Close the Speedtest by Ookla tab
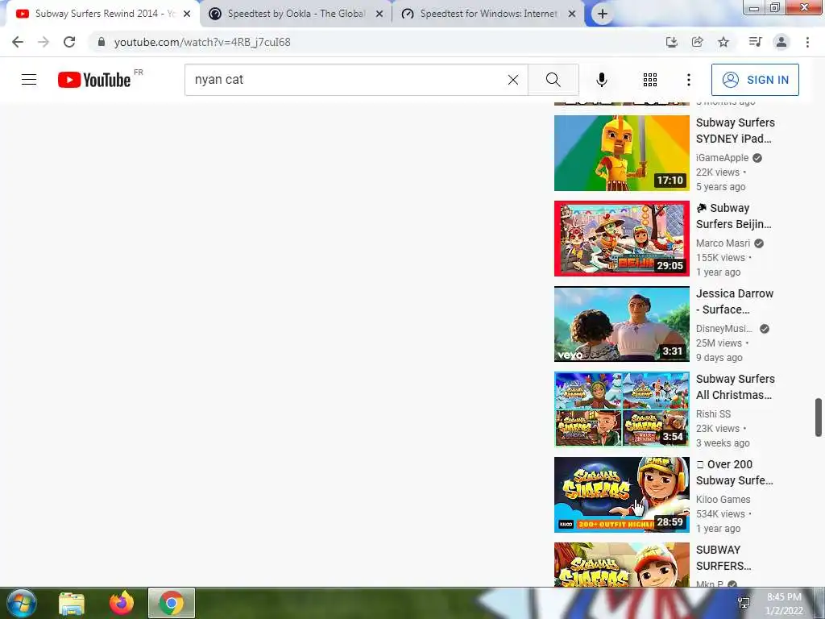Screen dimensions: 825x619 [x=379, y=15]
